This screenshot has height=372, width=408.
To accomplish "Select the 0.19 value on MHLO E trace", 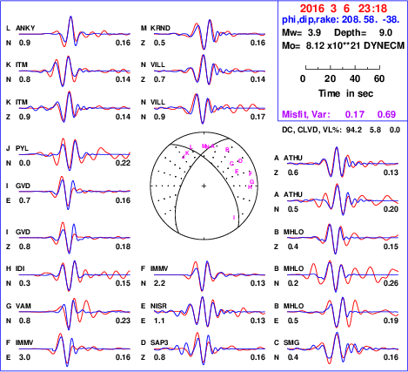I will click(391, 321).
